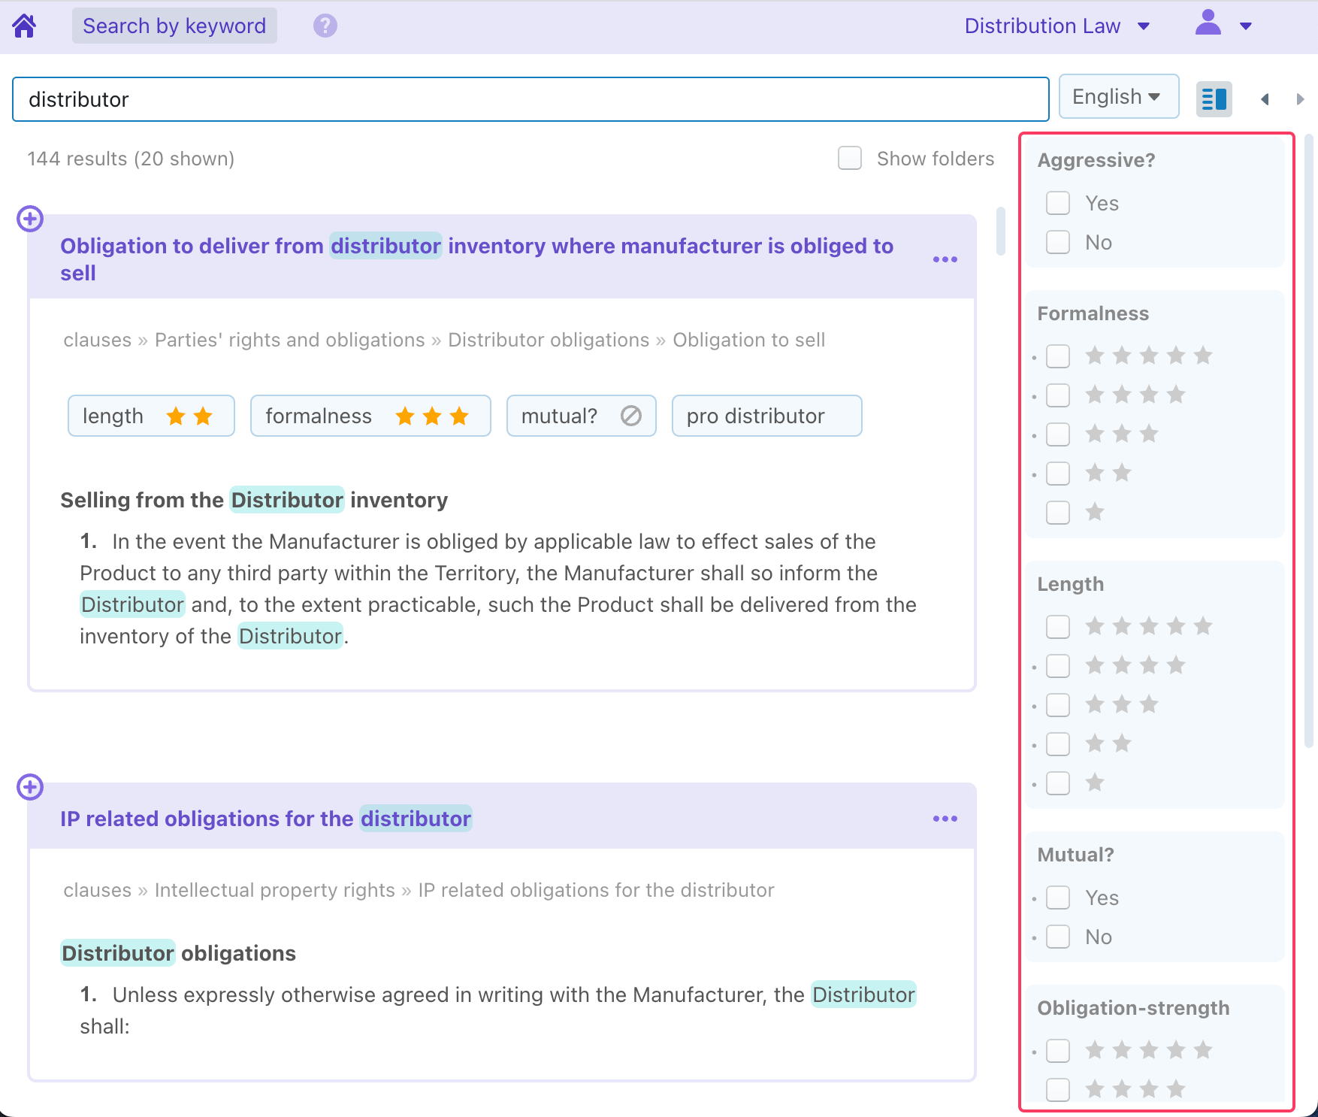Check Length four-star filter
This screenshot has height=1117, width=1318.
tap(1058, 666)
